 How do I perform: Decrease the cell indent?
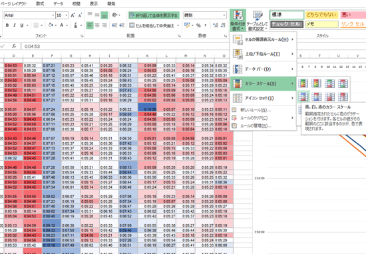click(x=114, y=25)
